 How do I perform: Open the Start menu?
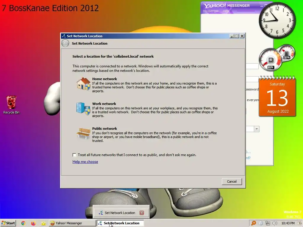8,223
